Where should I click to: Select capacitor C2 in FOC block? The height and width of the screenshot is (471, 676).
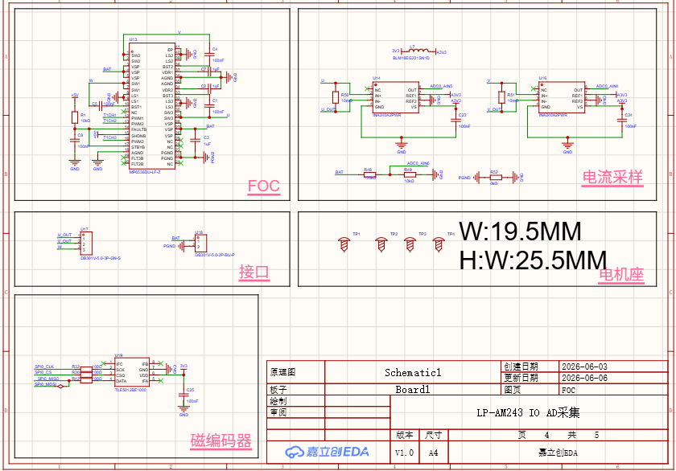point(209,88)
